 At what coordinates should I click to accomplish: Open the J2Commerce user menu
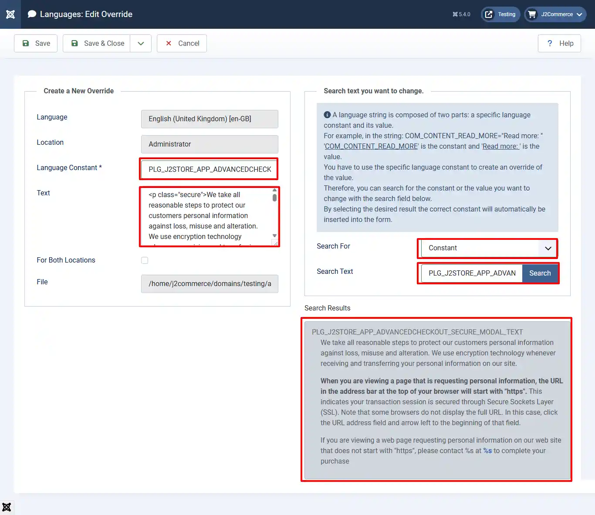pyautogui.click(x=555, y=14)
